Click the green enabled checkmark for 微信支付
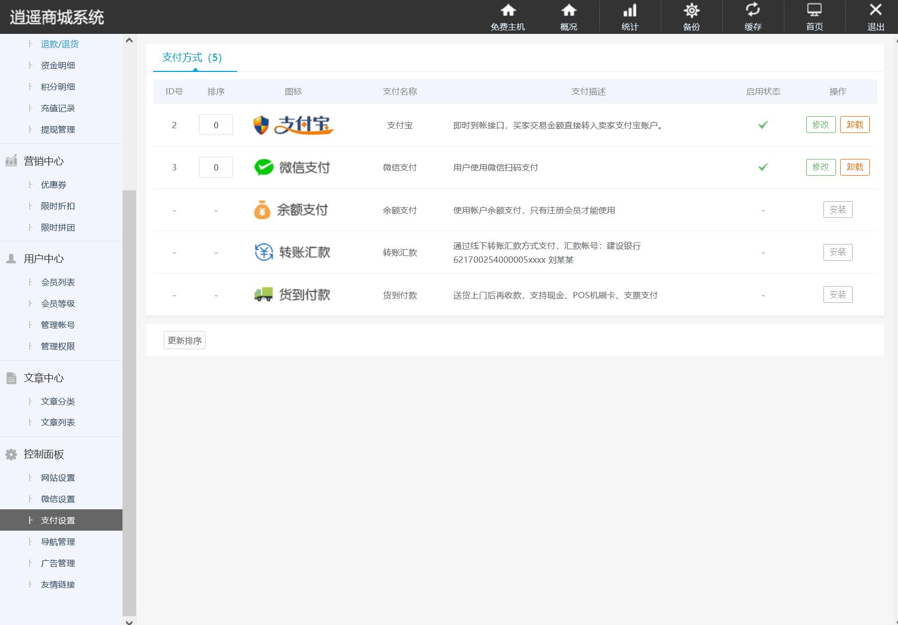 pos(763,167)
